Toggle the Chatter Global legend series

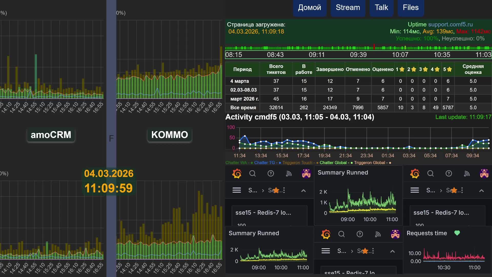pos(333,163)
